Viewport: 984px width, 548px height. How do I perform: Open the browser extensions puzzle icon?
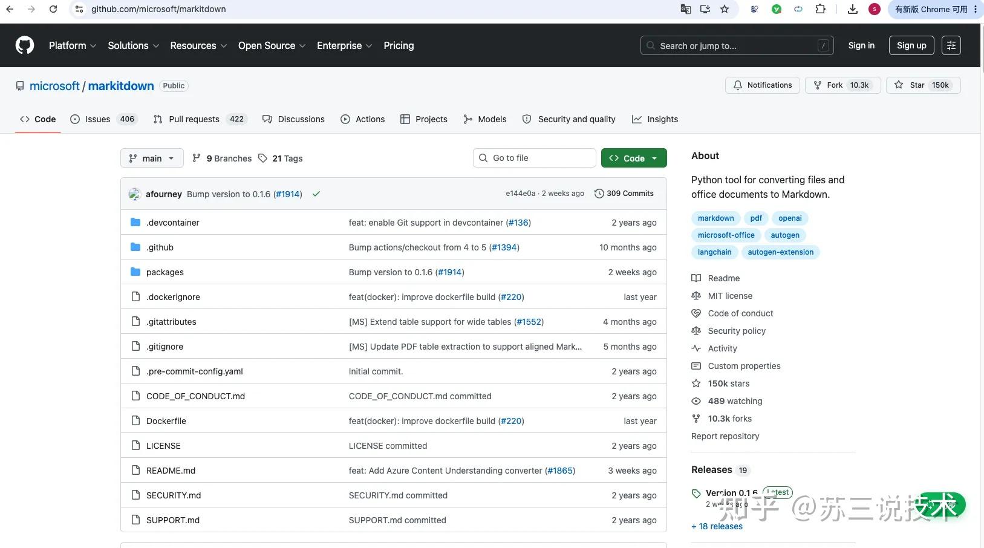point(820,9)
